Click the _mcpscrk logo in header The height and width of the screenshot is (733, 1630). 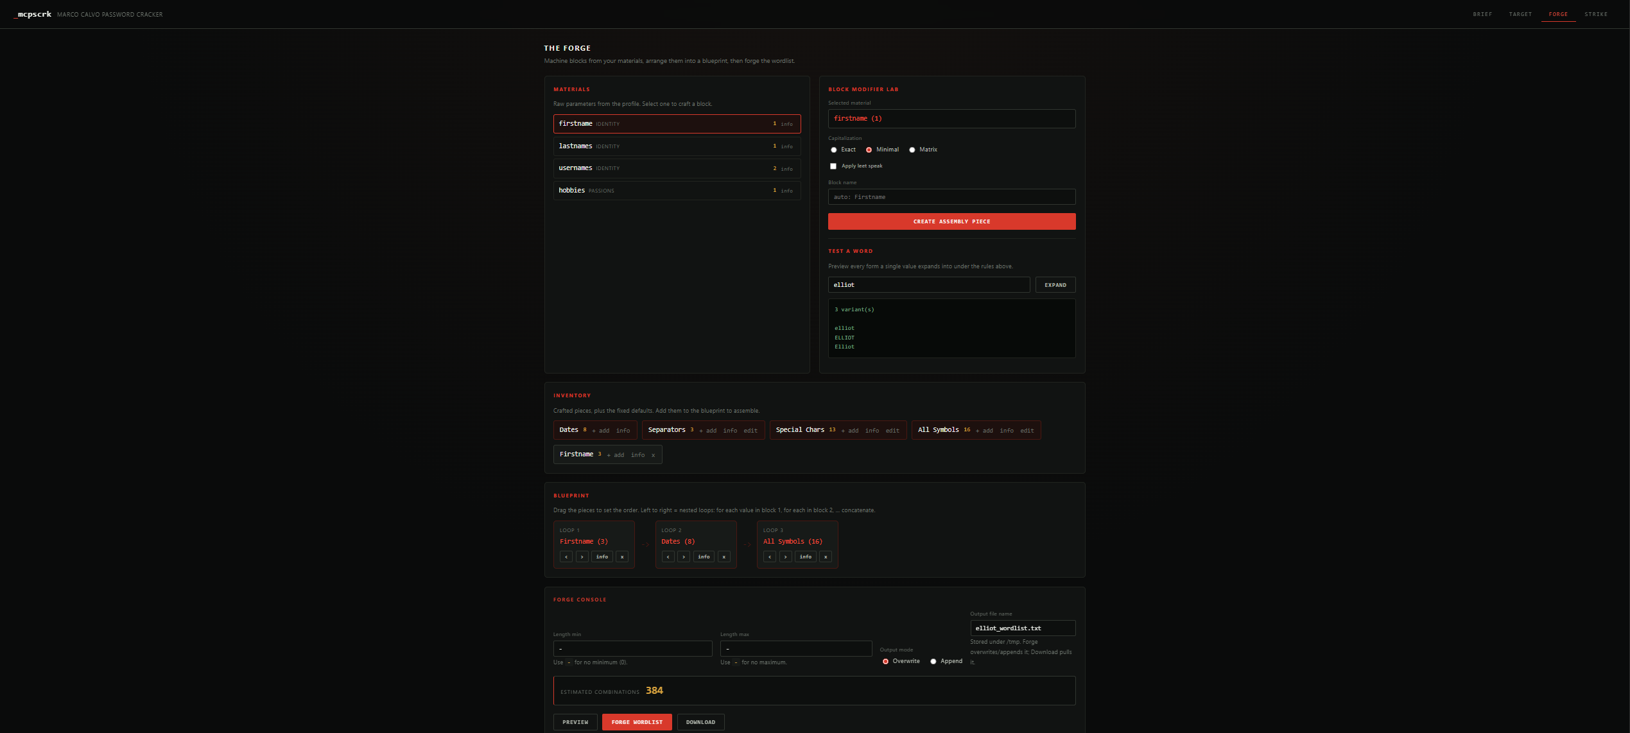pos(32,14)
